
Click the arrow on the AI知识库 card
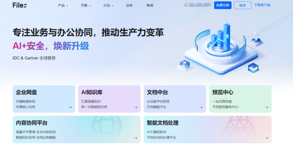[x=136, y=107]
